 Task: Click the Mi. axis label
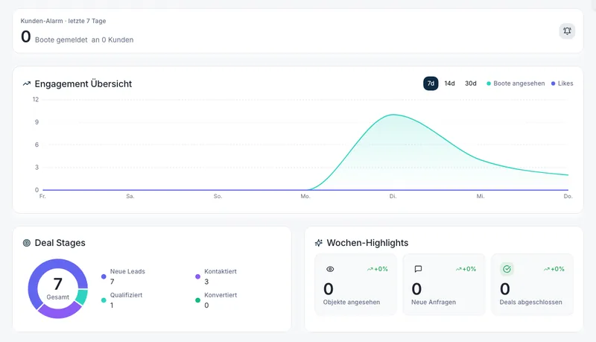coord(481,197)
